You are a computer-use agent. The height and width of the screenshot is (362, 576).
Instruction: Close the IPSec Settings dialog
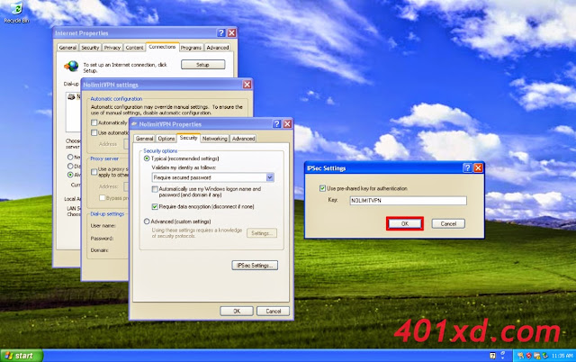(x=478, y=168)
